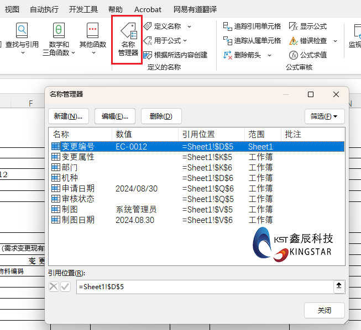Image resolution: width=361 pixels, height=330 pixels.
Task: Click 根据所选内容创建 command
Action: tap(175, 55)
